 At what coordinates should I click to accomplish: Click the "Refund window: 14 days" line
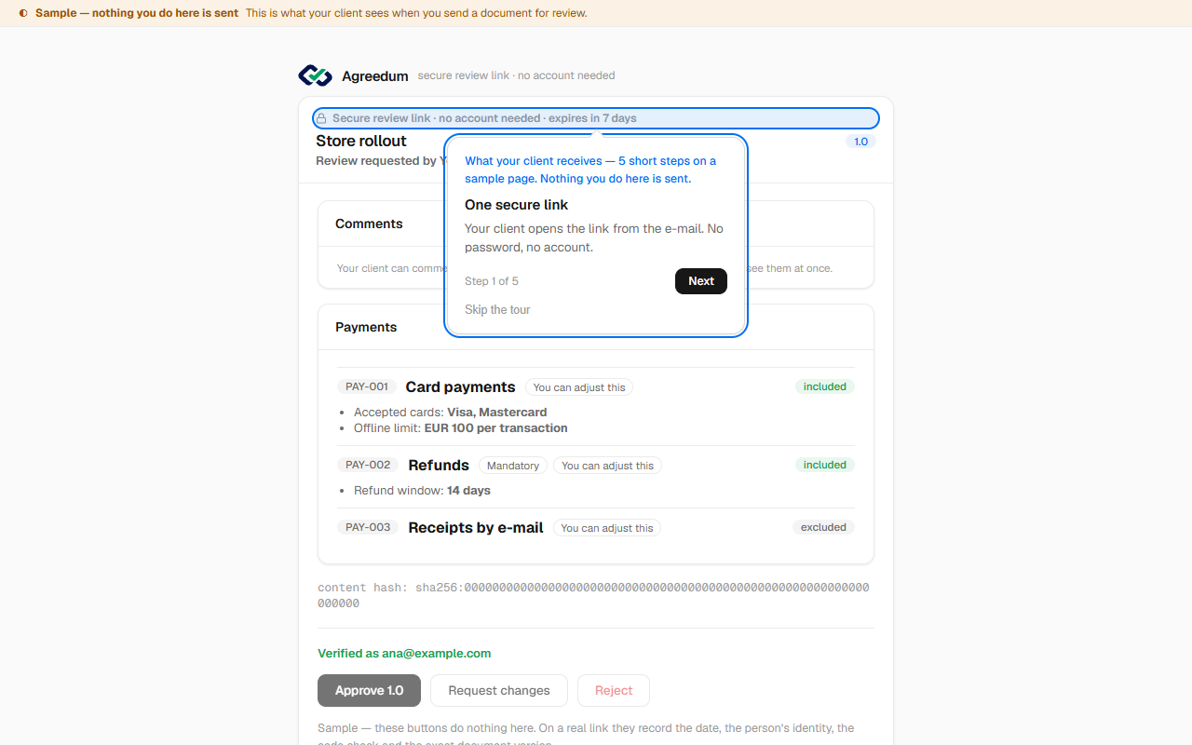422,491
